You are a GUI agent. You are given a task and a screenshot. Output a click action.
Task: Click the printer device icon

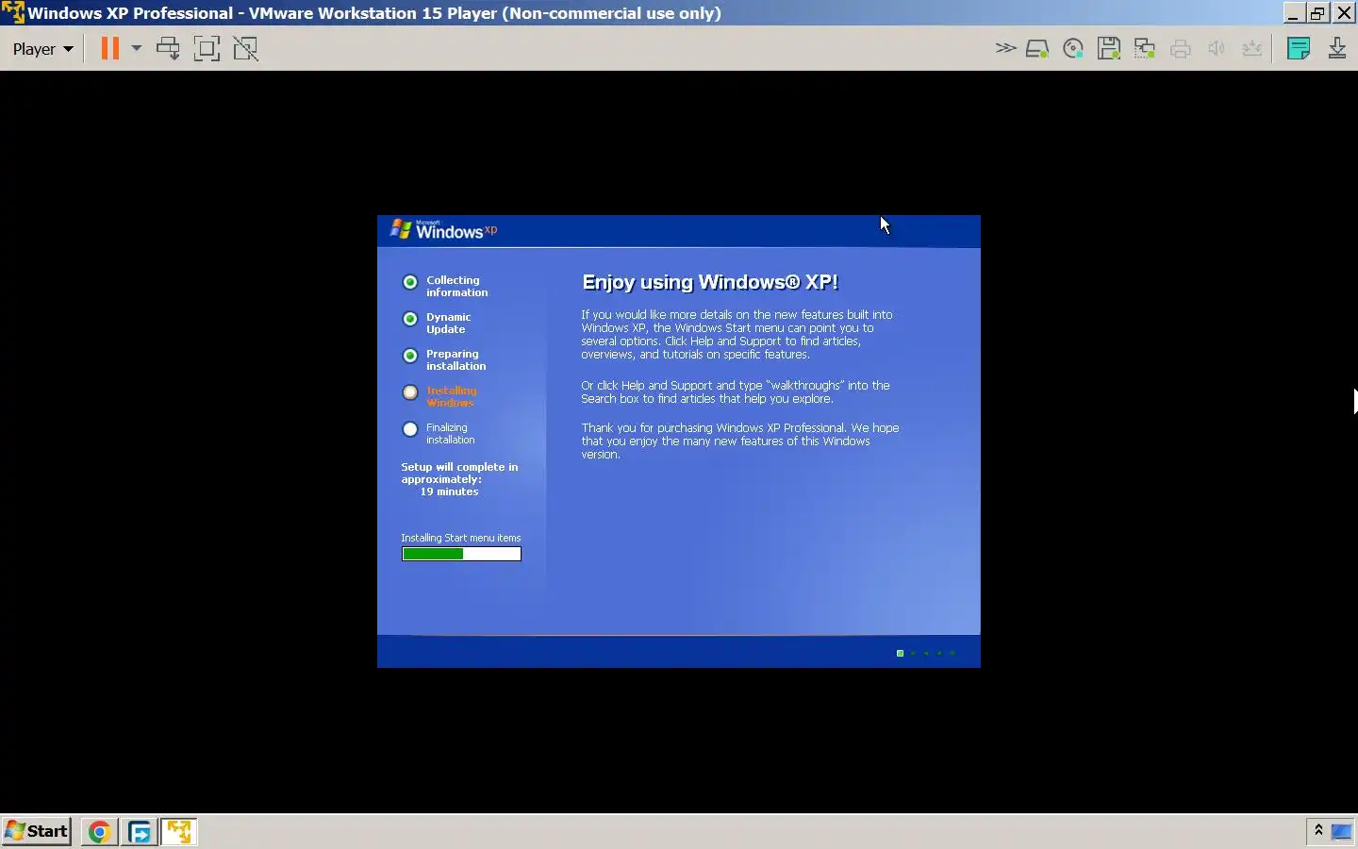point(1181,49)
